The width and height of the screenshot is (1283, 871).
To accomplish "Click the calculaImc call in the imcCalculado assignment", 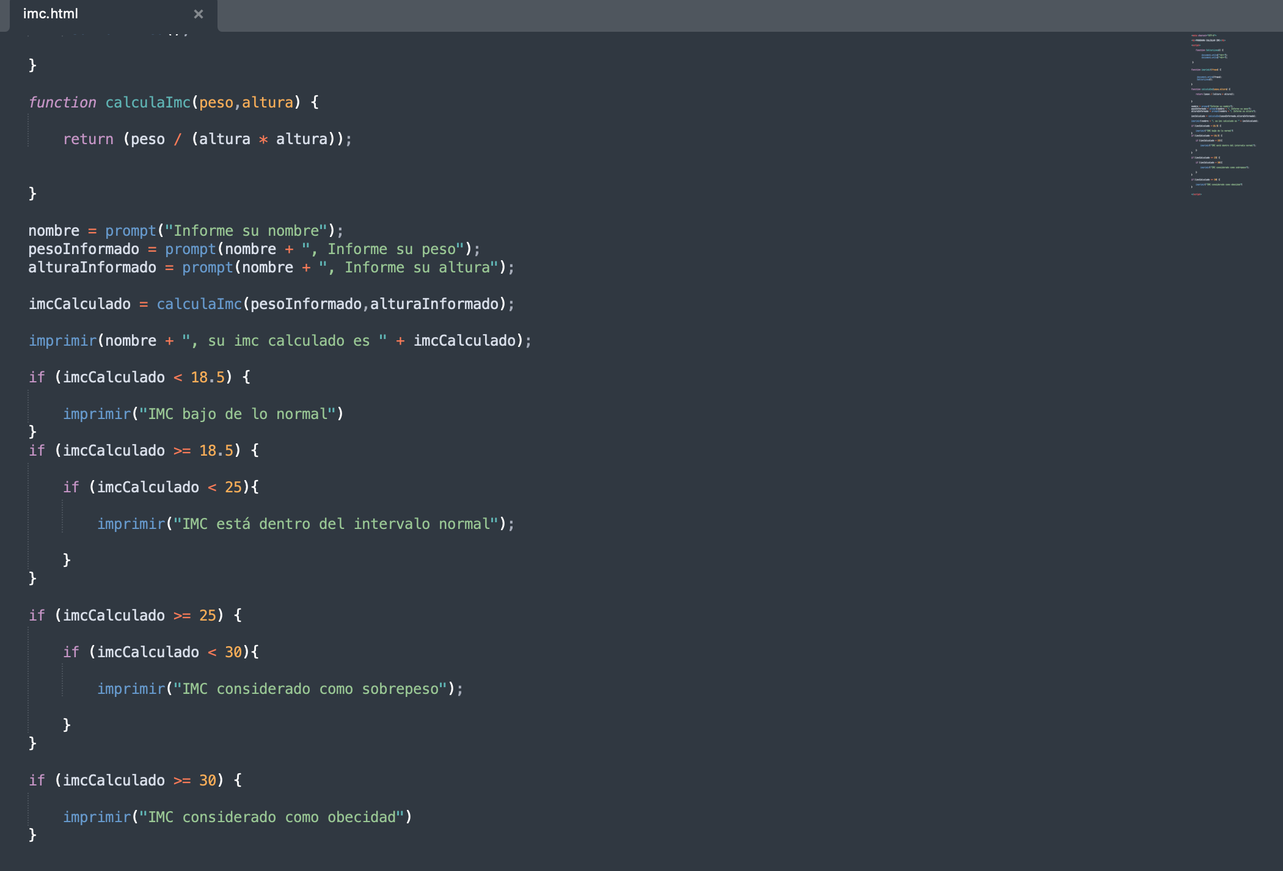I will (x=199, y=304).
